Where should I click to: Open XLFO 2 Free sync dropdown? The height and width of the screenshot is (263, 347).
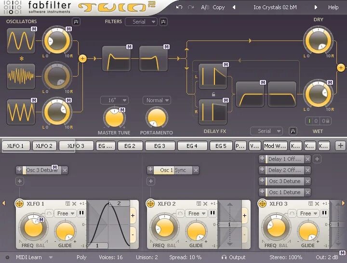coord(196,213)
